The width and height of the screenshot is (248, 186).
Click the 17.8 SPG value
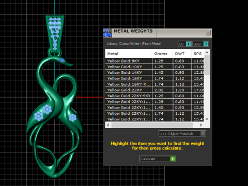199,90
